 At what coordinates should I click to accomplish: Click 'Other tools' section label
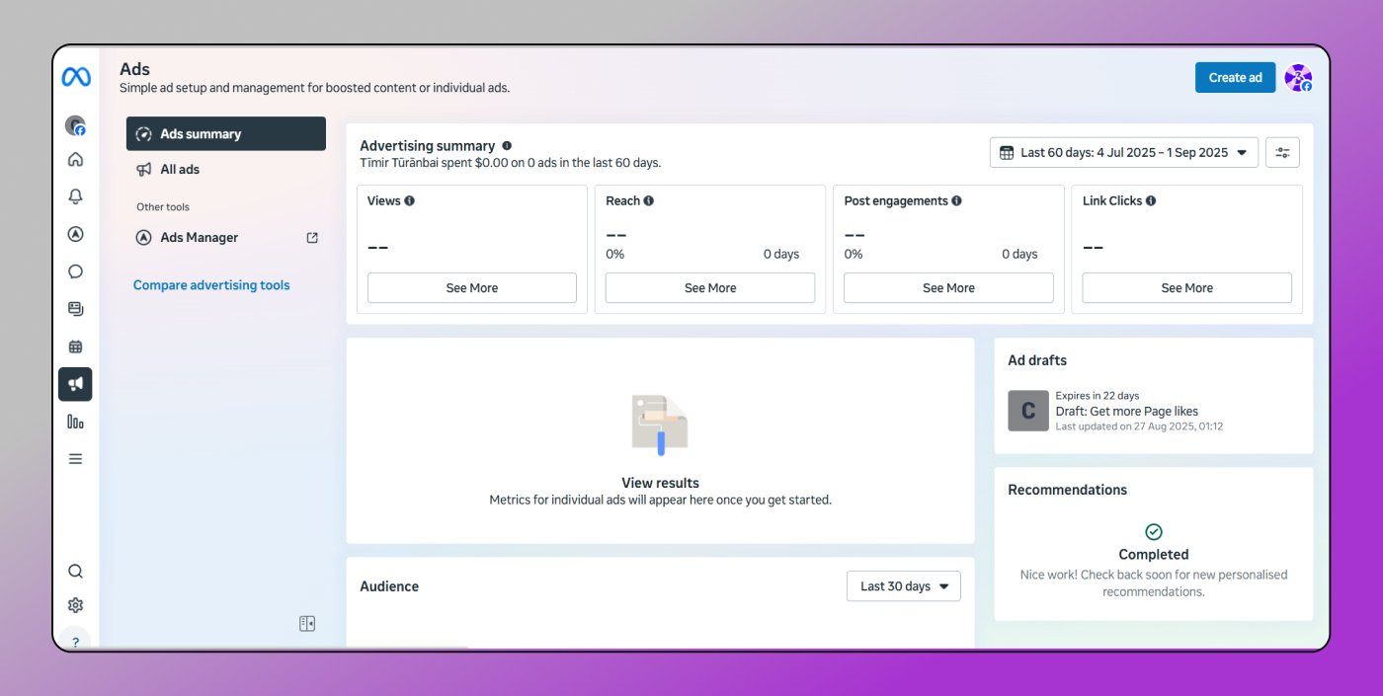pyautogui.click(x=163, y=207)
